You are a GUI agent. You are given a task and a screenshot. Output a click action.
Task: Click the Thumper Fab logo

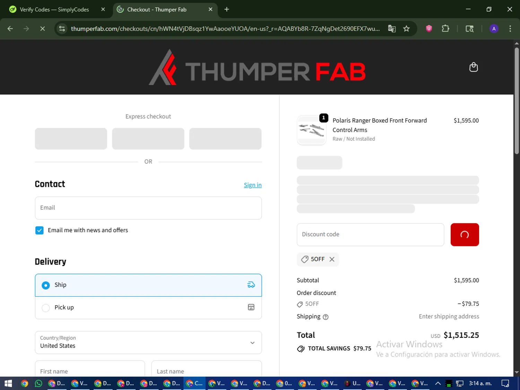point(257,67)
